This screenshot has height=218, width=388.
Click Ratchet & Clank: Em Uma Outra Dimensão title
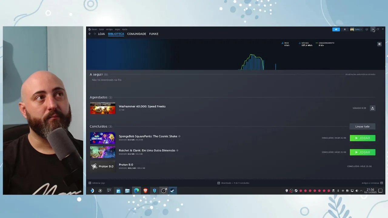click(x=147, y=150)
